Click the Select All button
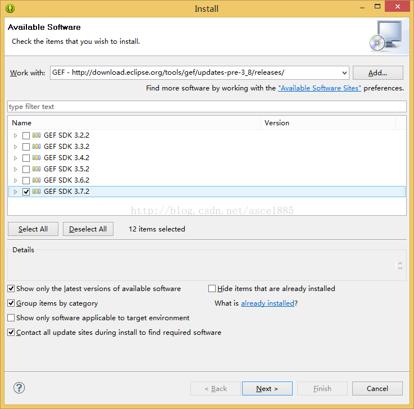 pos(33,229)
